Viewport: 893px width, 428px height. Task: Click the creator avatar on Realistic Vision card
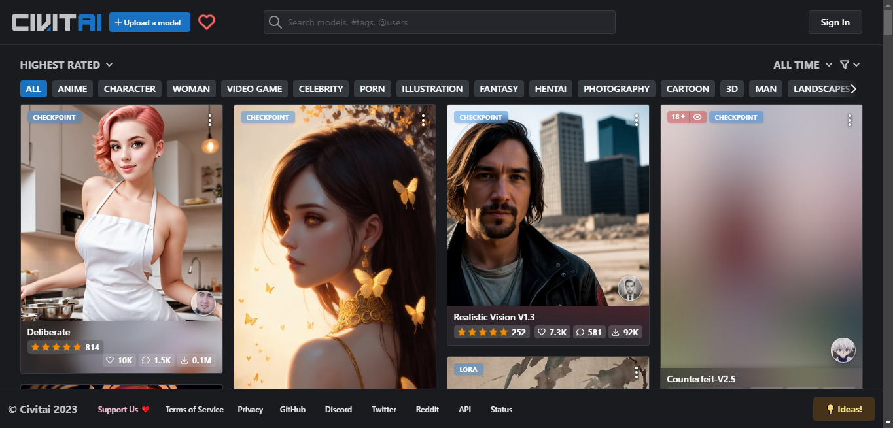point(630,288)
